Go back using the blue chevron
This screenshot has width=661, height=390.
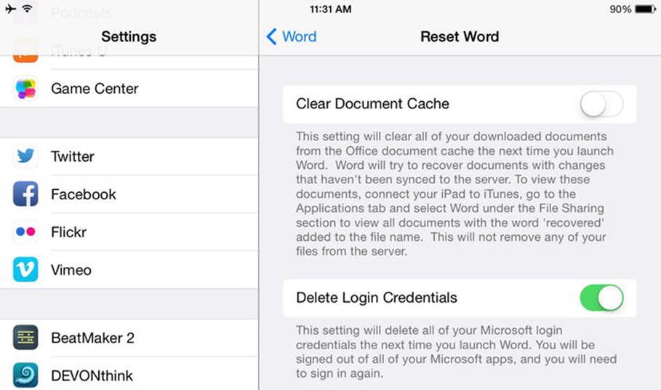pos(271,36)
